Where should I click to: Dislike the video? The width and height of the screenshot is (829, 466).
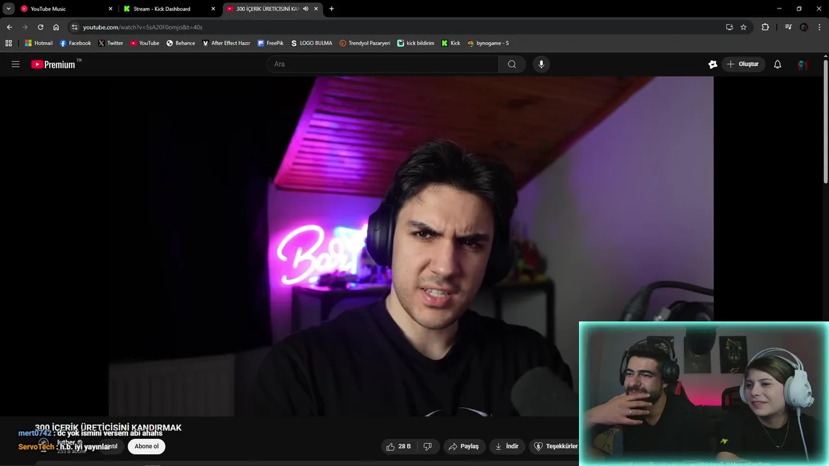427,447
